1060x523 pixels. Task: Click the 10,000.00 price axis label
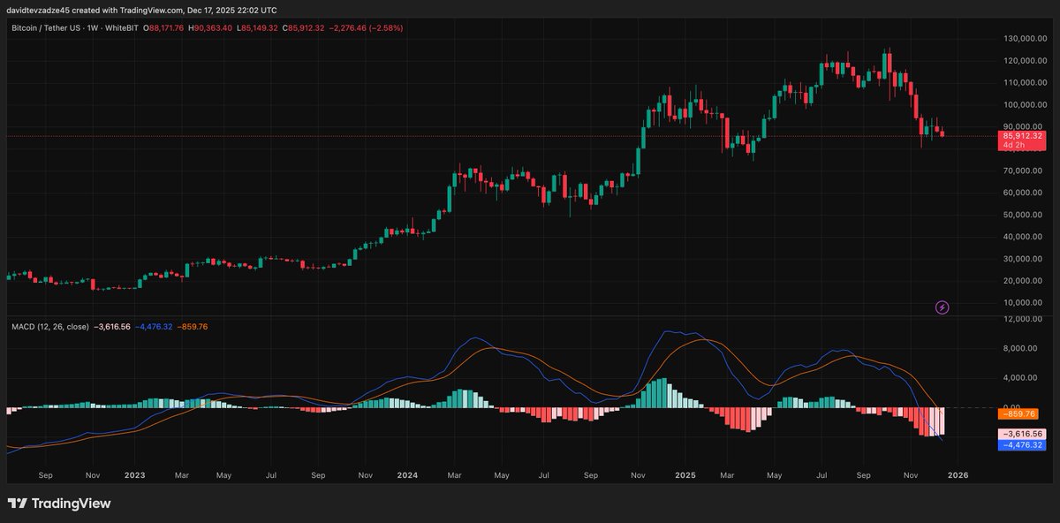point(1024,303)
